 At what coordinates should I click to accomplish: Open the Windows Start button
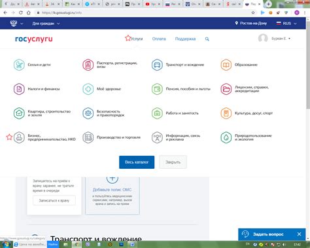6,244
